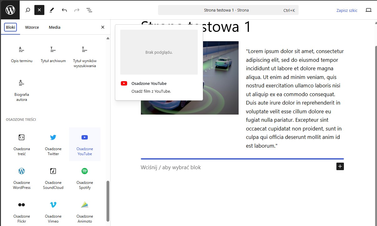Click Zapisz szkic to save draft
This screenshot has height=226, width=377.
347,10
